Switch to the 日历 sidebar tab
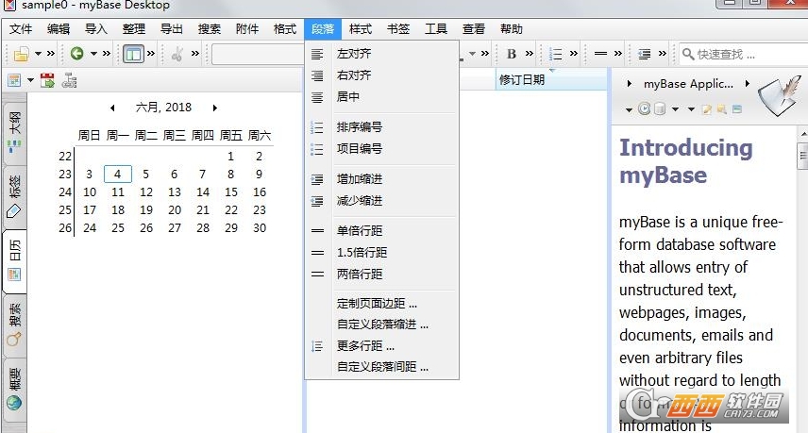This screenshot has width=808, height=433. [x=14, y=260]
